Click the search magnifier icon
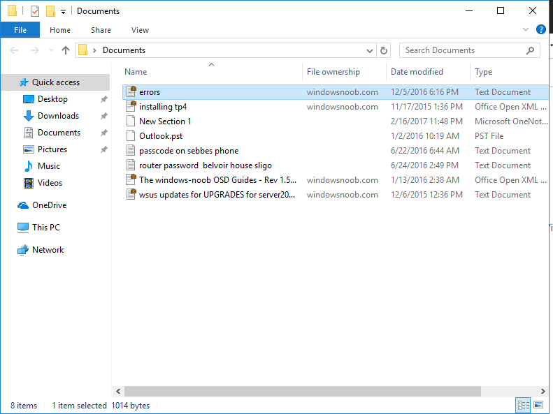Screen dimensions: 553x414 coord(530,51)
